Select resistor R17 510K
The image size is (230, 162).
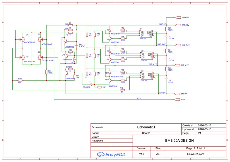tap(123, 51)
